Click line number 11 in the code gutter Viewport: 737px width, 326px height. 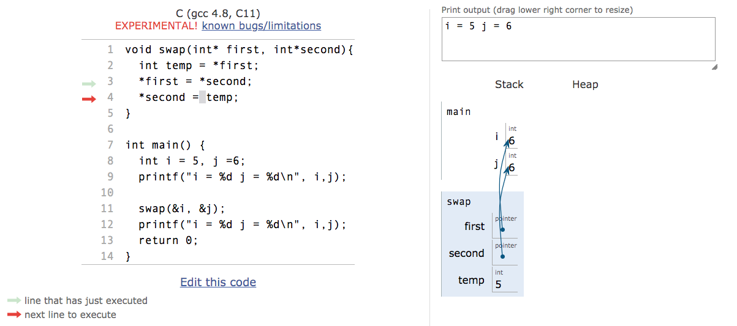107,209
